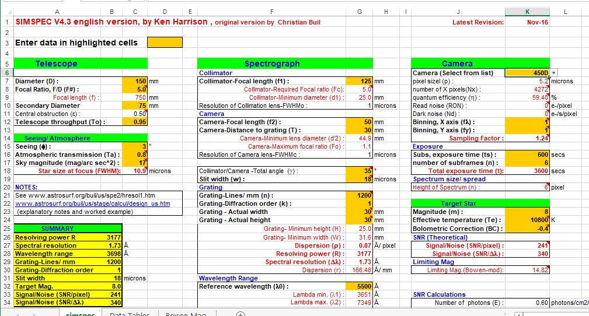Click the Secondary Diameter value 75
The width and height of the screenshot is (589, 316).
coord(134,106)
